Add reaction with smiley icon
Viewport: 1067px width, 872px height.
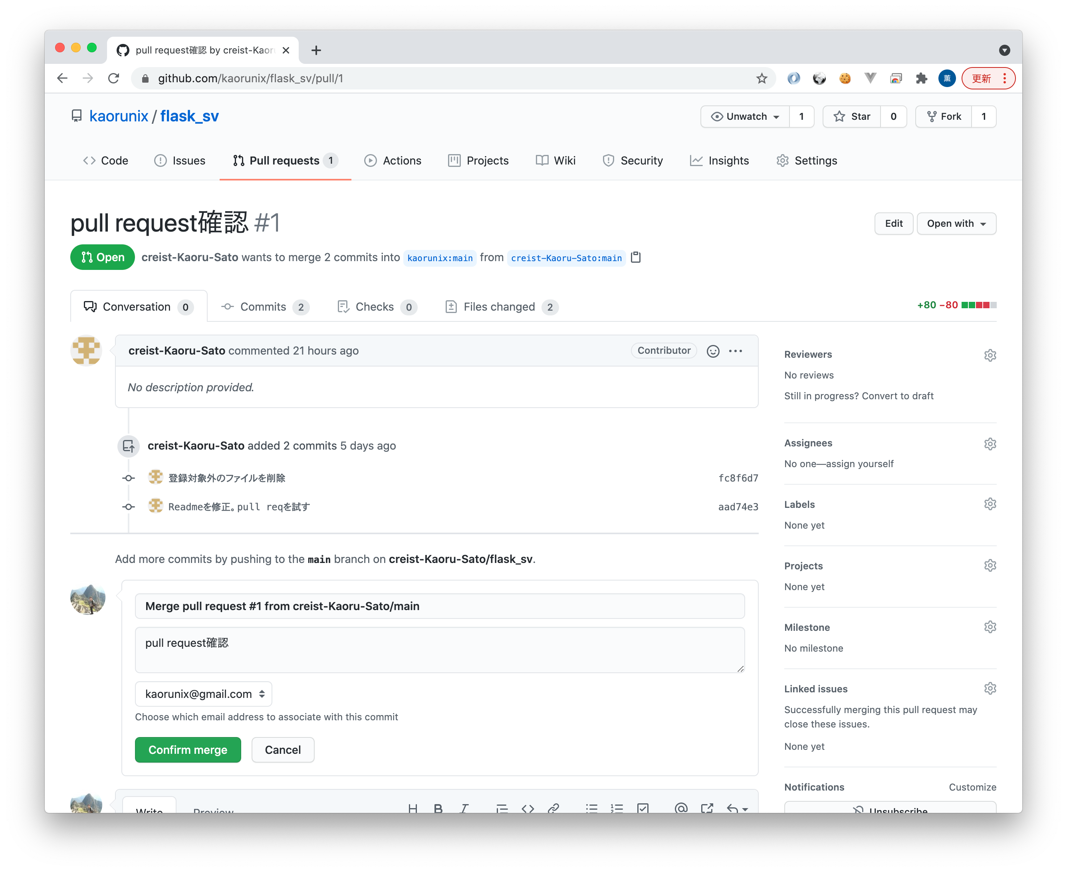click(x=713, y=351)
